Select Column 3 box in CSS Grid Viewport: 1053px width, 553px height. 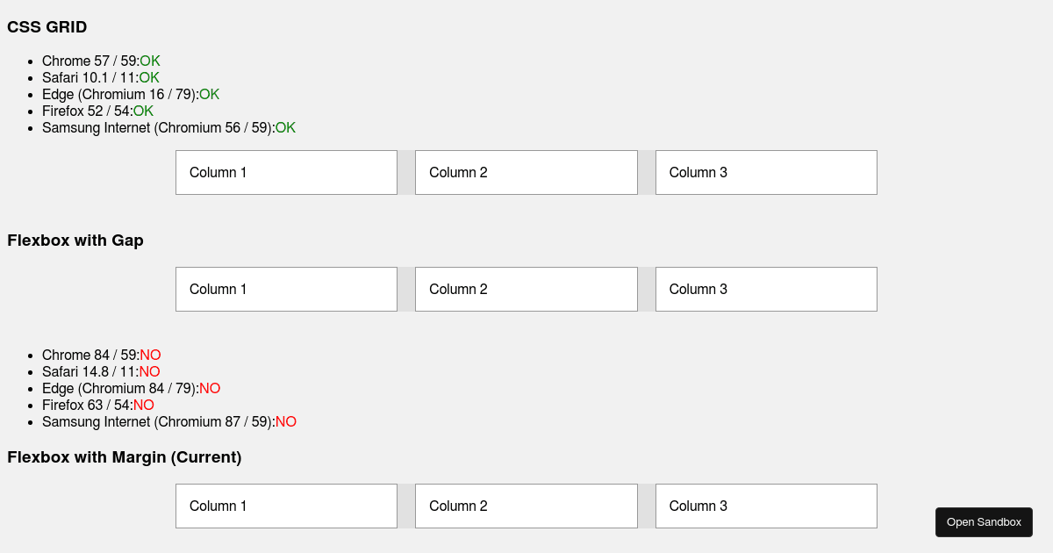tap(766, 172)
